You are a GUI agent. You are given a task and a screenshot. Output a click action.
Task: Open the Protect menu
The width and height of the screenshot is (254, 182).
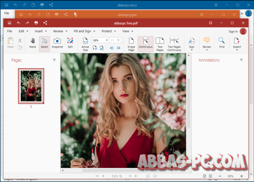[109, 31]
